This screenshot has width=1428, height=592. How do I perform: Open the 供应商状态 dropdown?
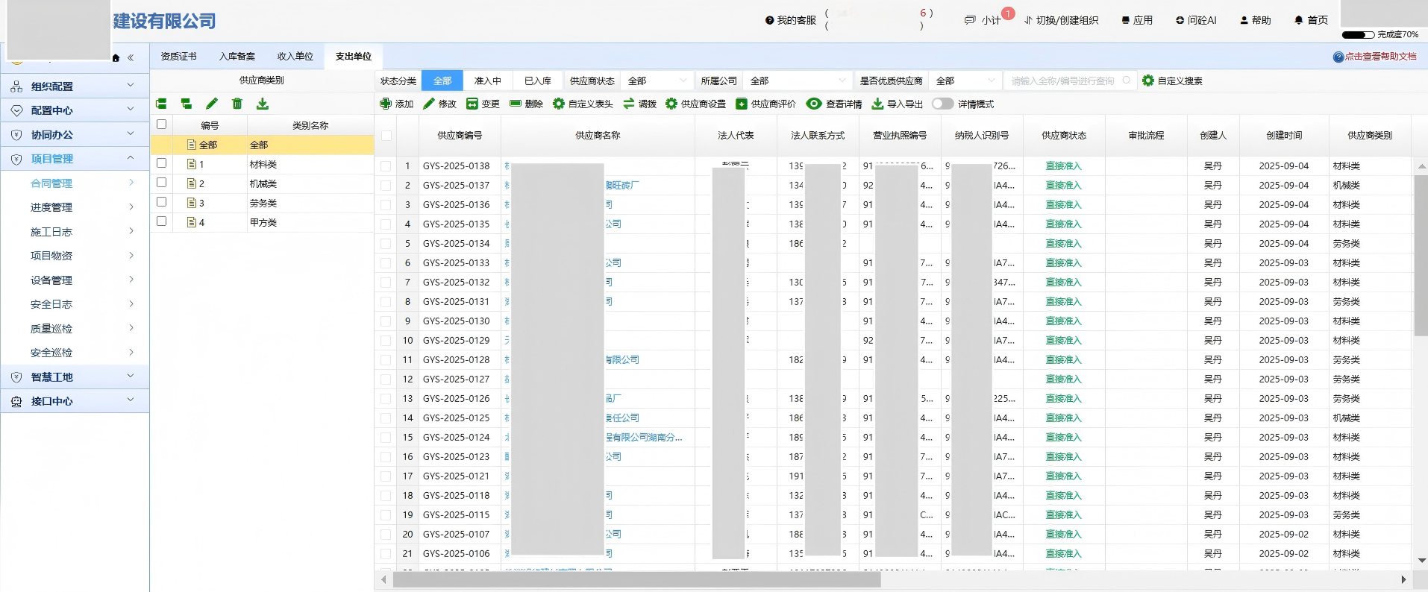[x=657, y=81]
